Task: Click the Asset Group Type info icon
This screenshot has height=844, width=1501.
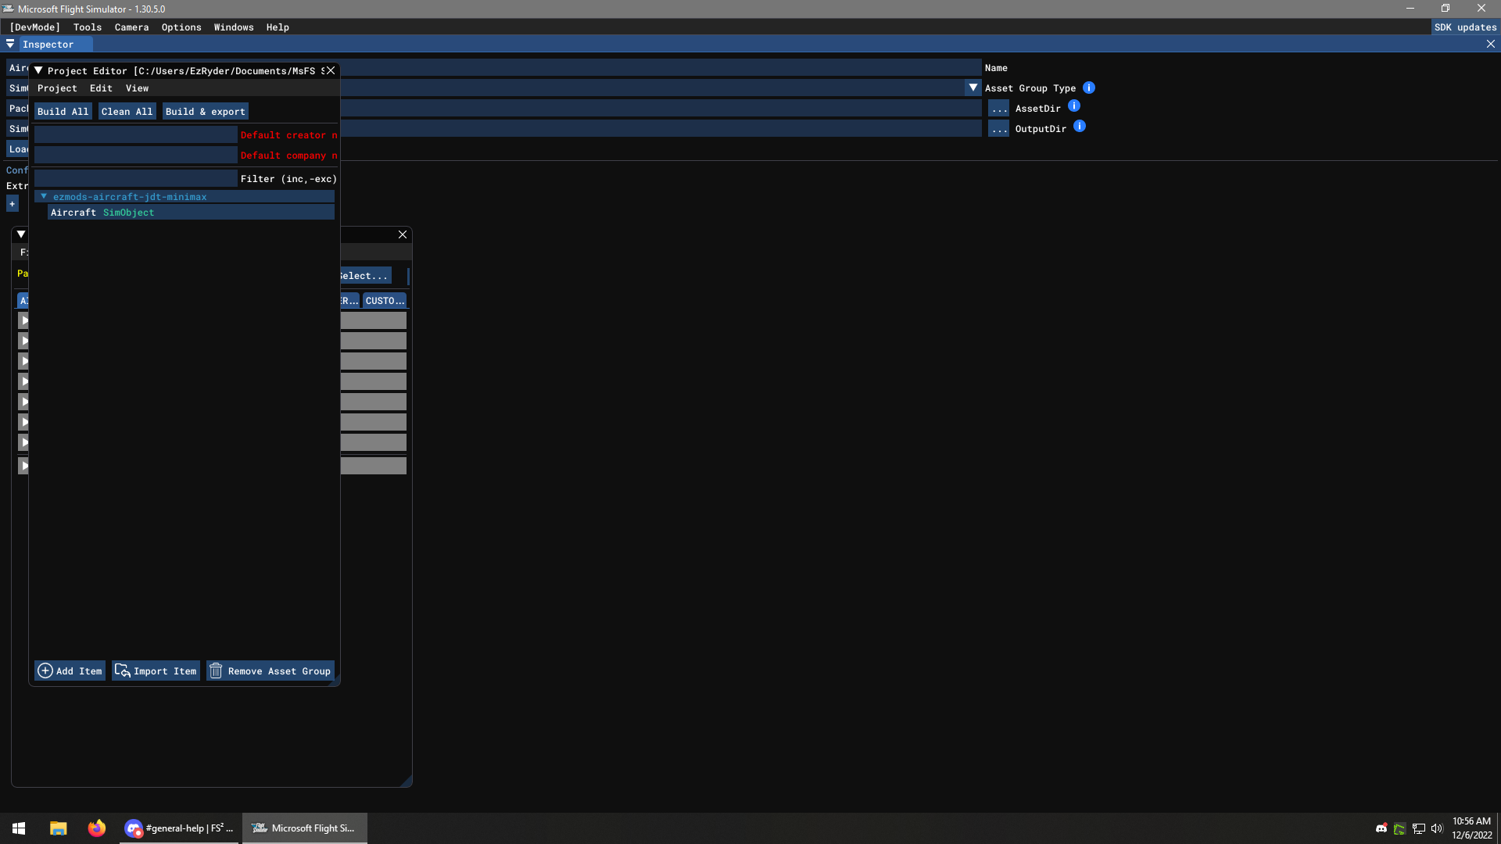Action: 1089,88
